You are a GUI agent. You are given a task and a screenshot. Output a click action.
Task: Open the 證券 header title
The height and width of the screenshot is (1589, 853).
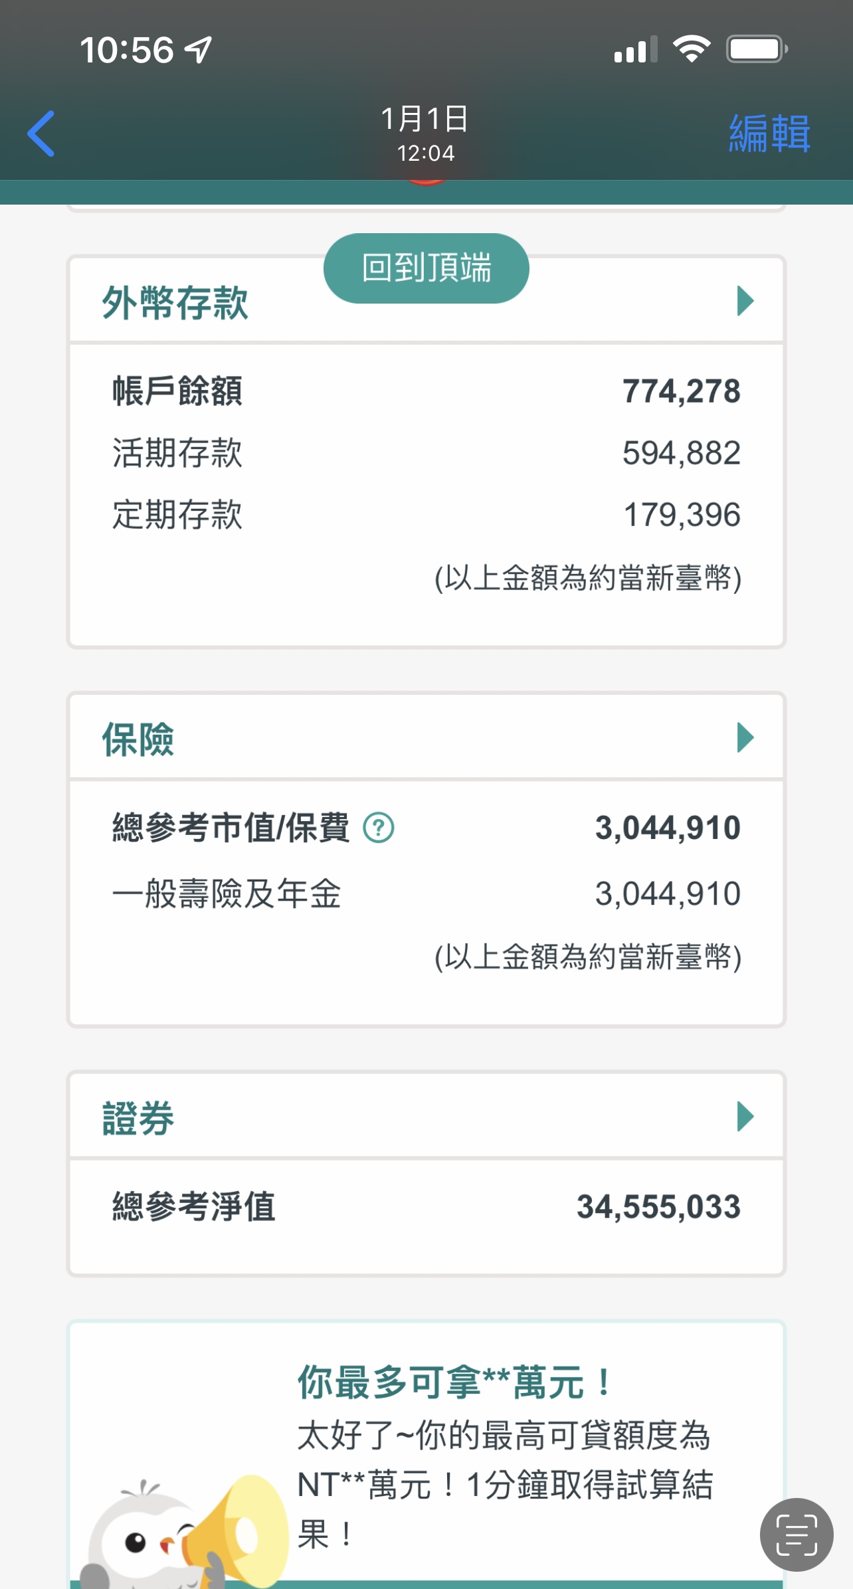coord(138,1118)
